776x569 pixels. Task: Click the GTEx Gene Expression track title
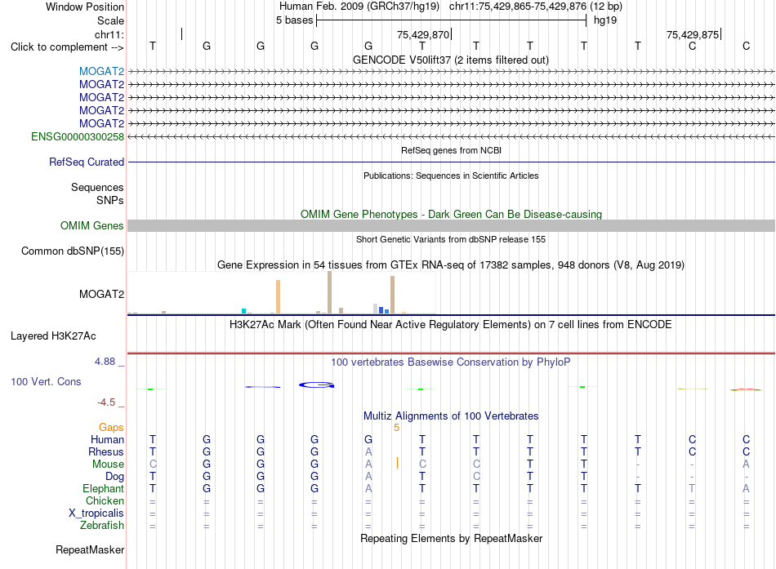(x=451, y=264)
